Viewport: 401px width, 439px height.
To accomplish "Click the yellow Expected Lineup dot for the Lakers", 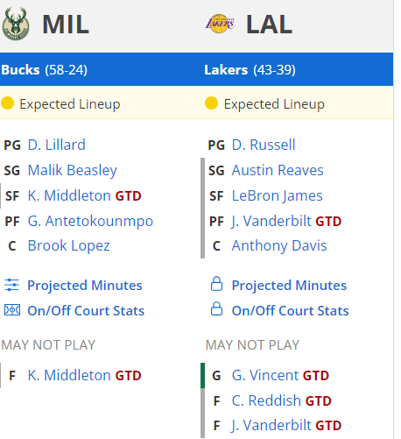I will (x=211, y=103).
